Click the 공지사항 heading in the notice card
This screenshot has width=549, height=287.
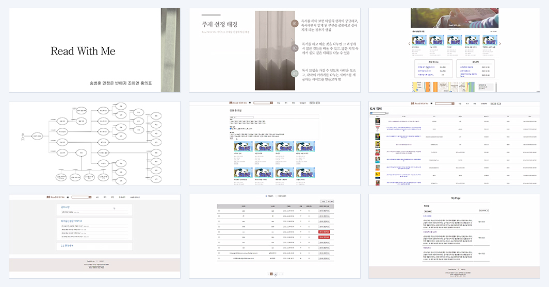click(x=66, y=207)
